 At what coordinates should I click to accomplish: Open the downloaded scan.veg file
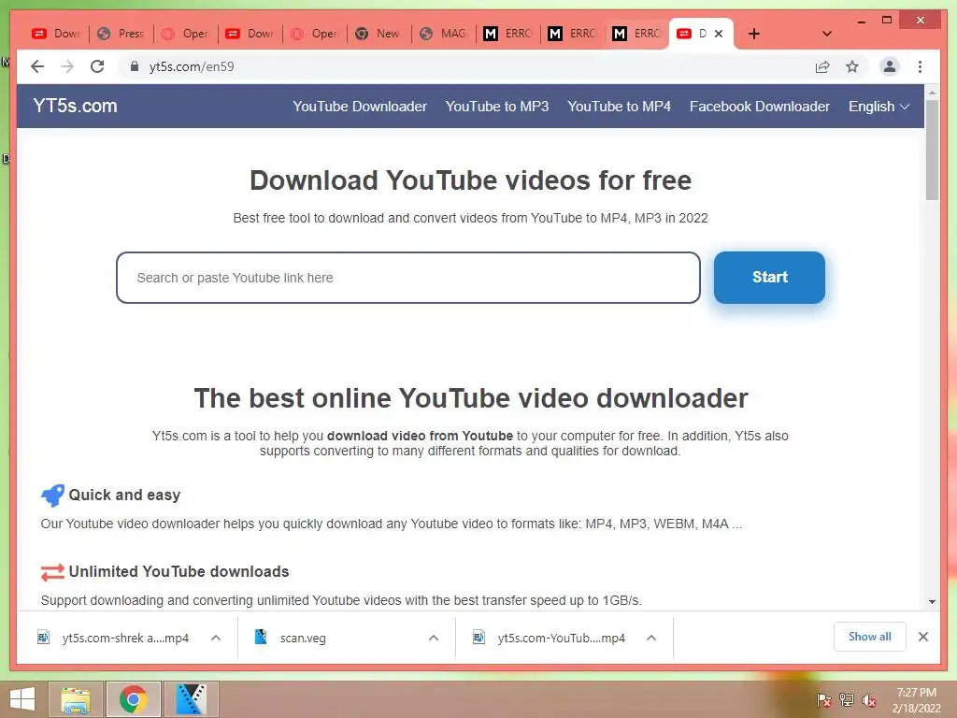291,638
